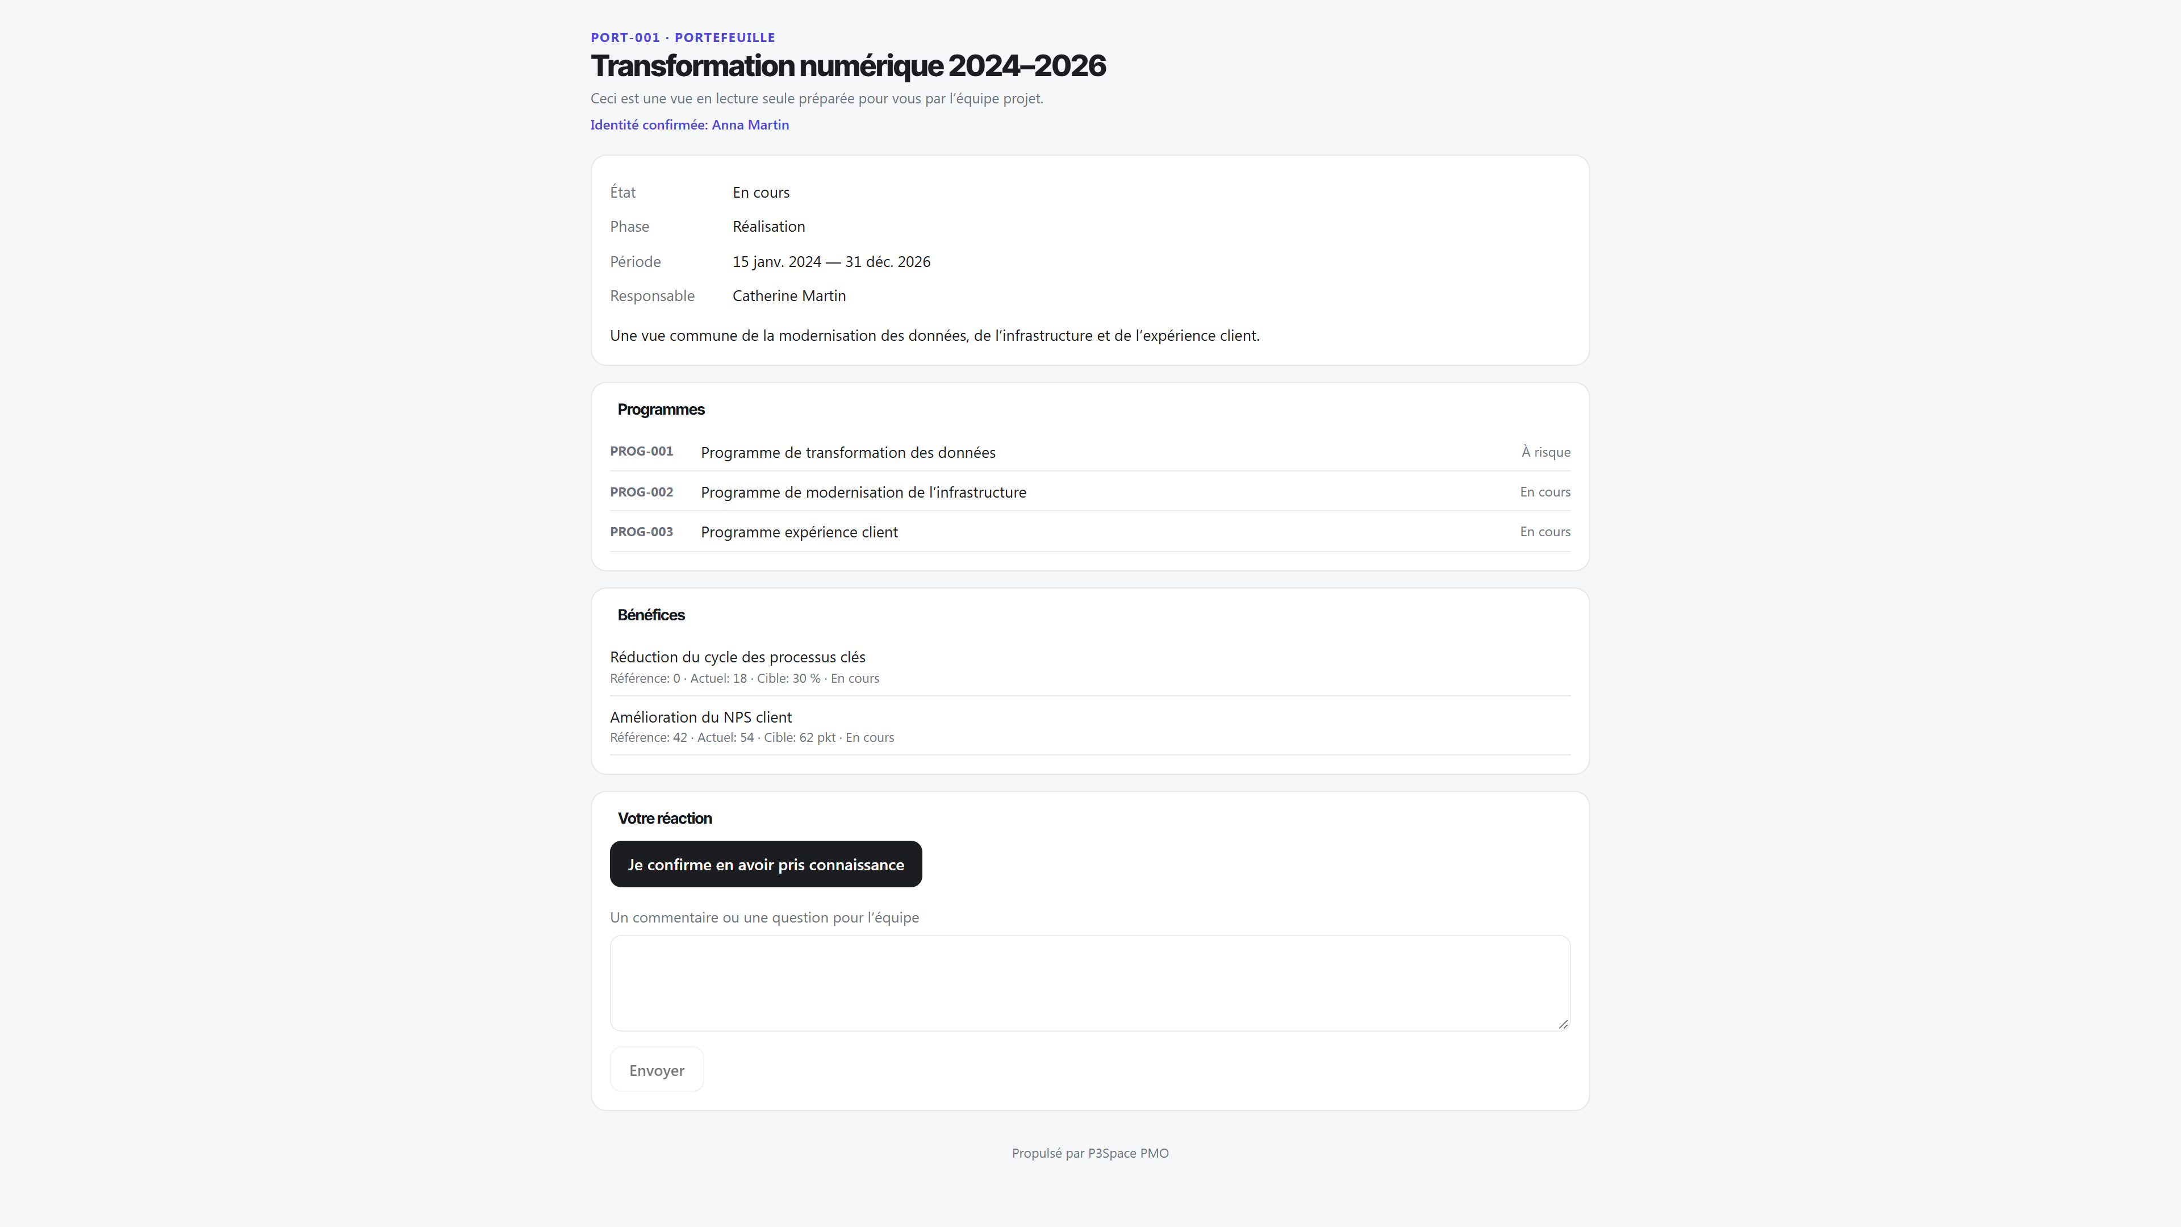
Task: Click the Envoyer button
Action: [x=656, y=1070]
